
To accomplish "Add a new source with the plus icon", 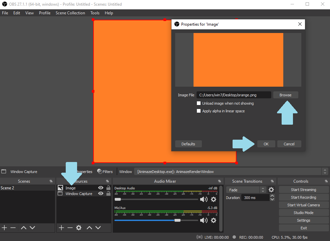I will coord(61,228).
